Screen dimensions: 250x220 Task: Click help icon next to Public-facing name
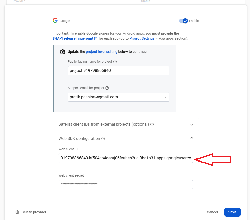(115, 62)
